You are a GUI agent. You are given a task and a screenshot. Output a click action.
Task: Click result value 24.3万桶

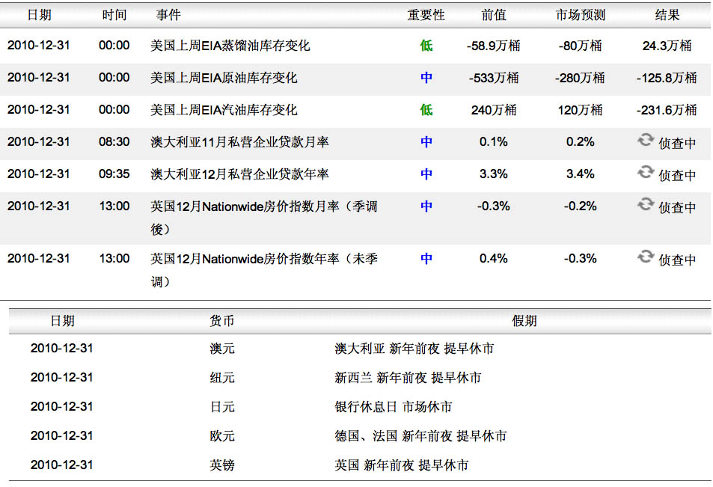667,46
